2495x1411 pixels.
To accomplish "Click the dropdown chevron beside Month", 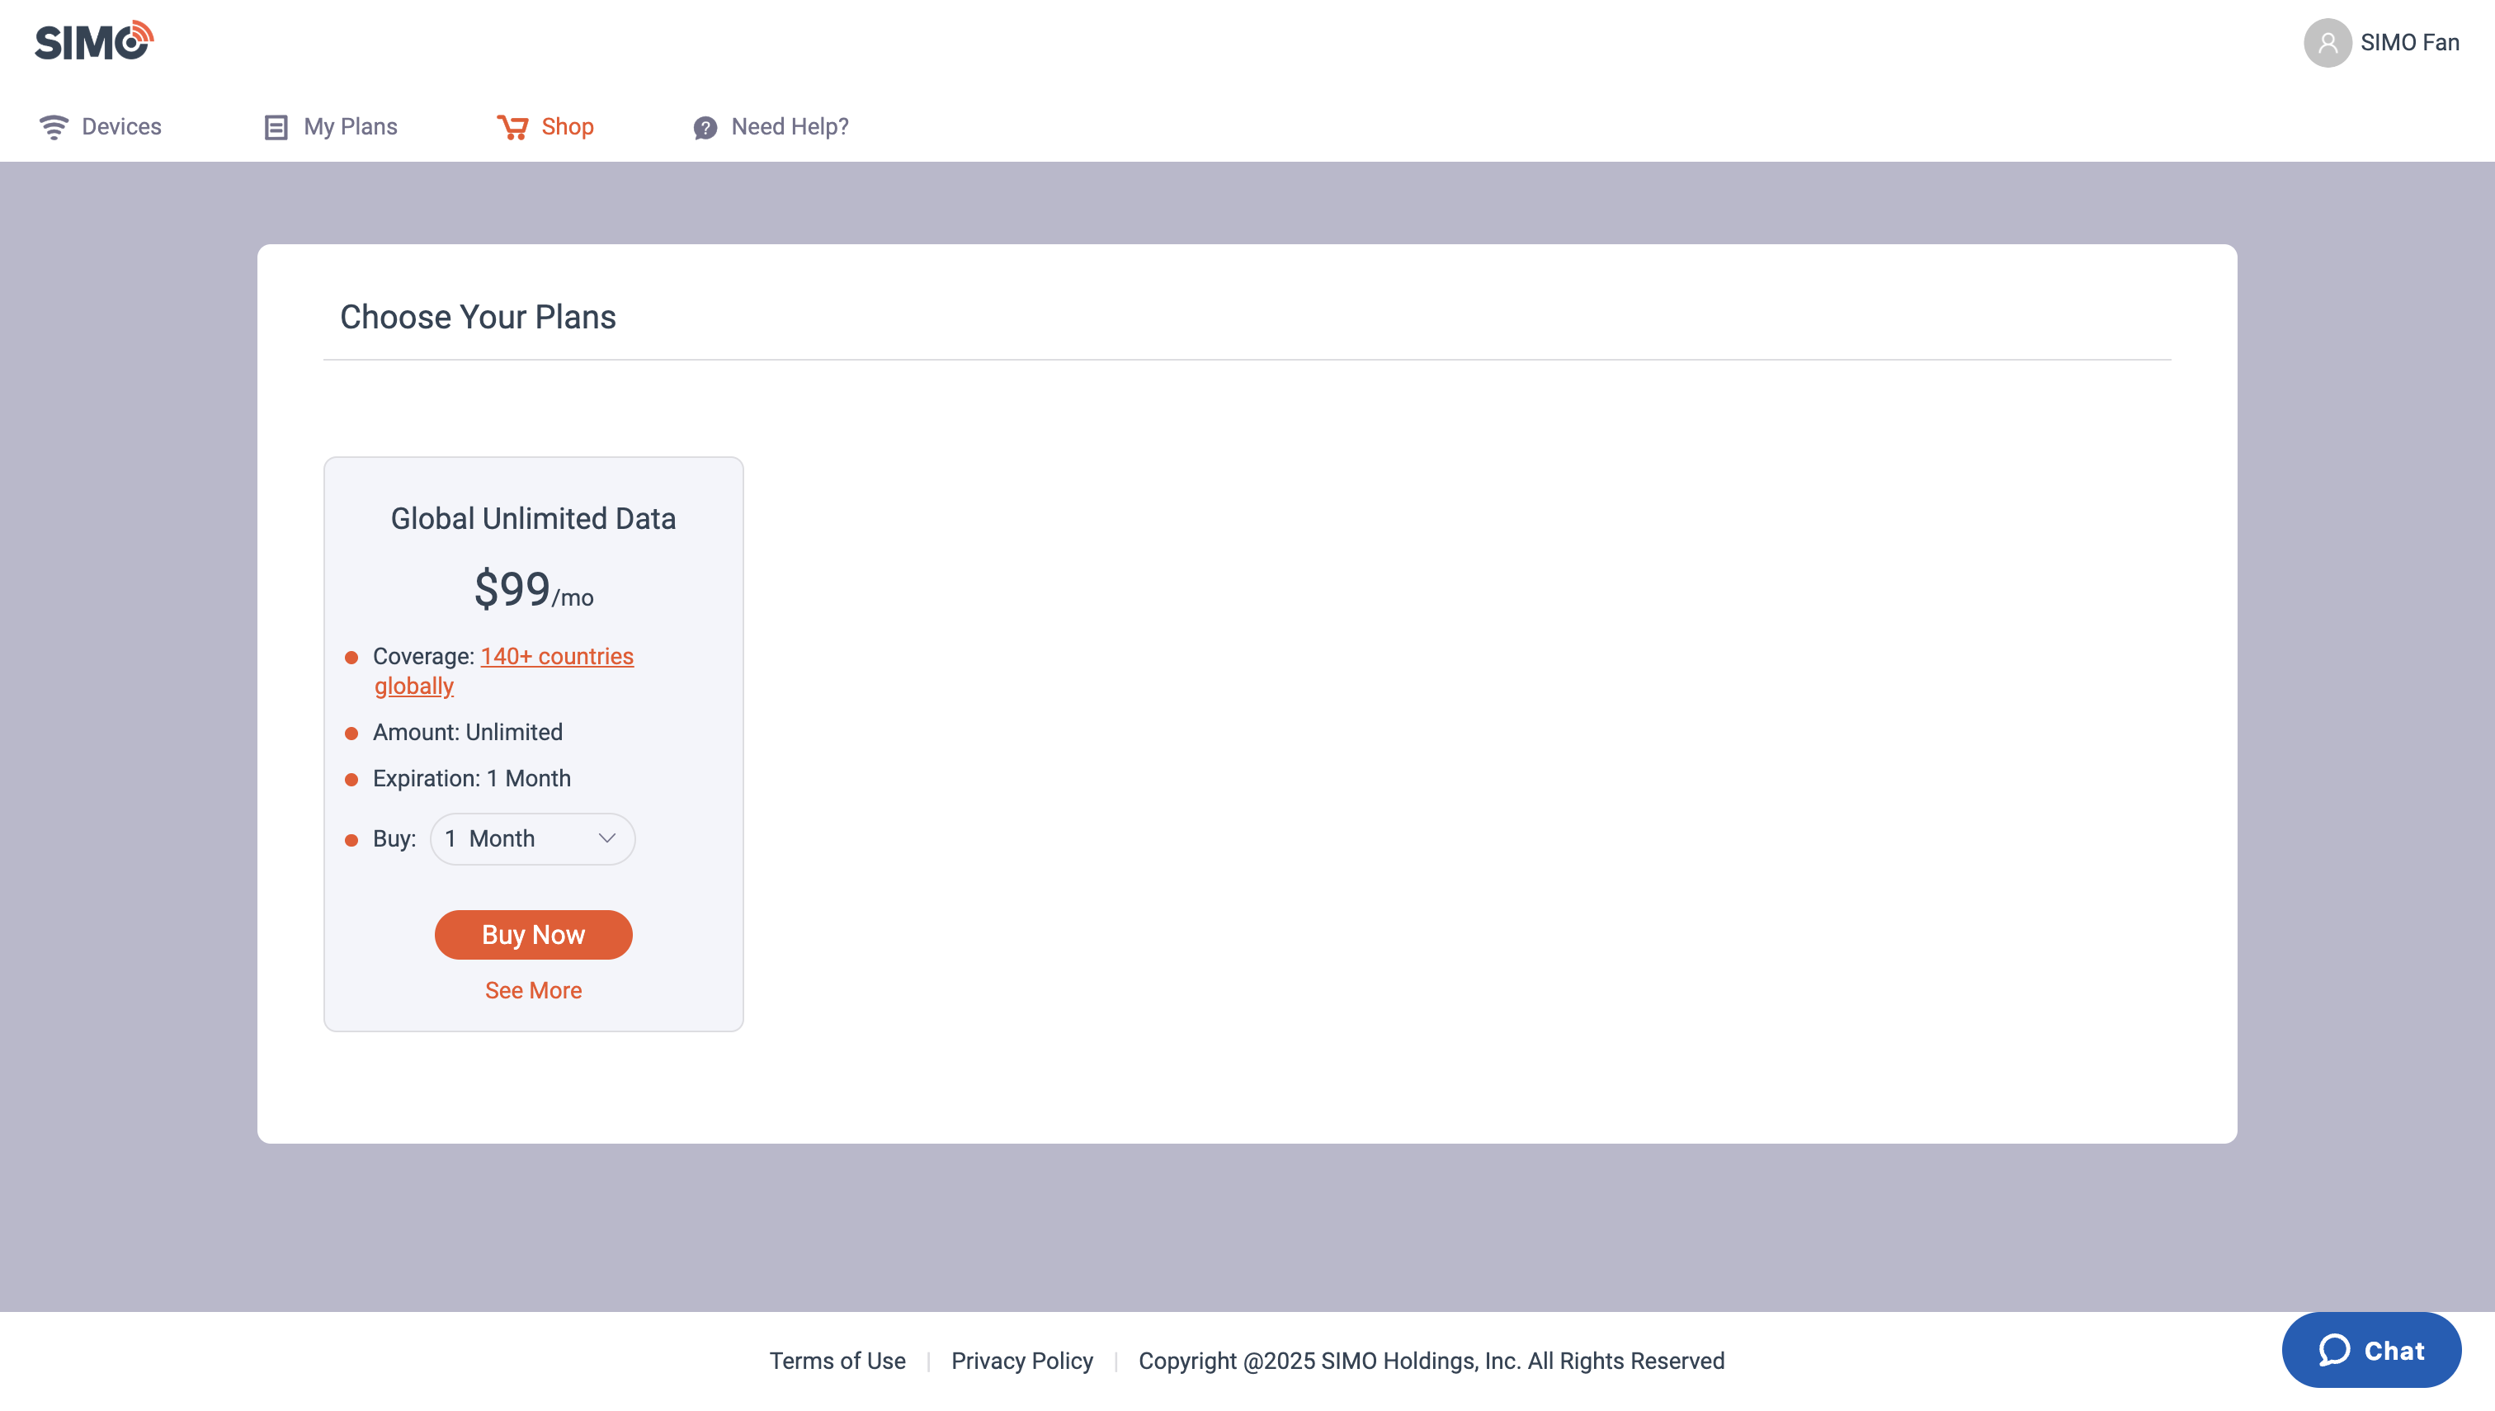I will [607, 838].
